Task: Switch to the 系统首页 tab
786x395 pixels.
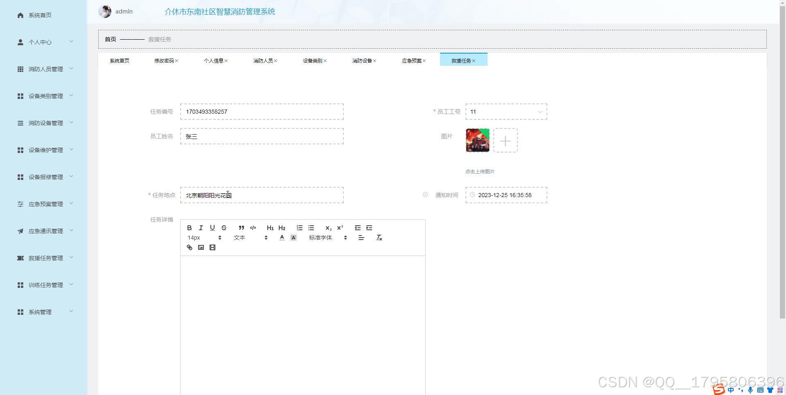Action: point(119,60)
